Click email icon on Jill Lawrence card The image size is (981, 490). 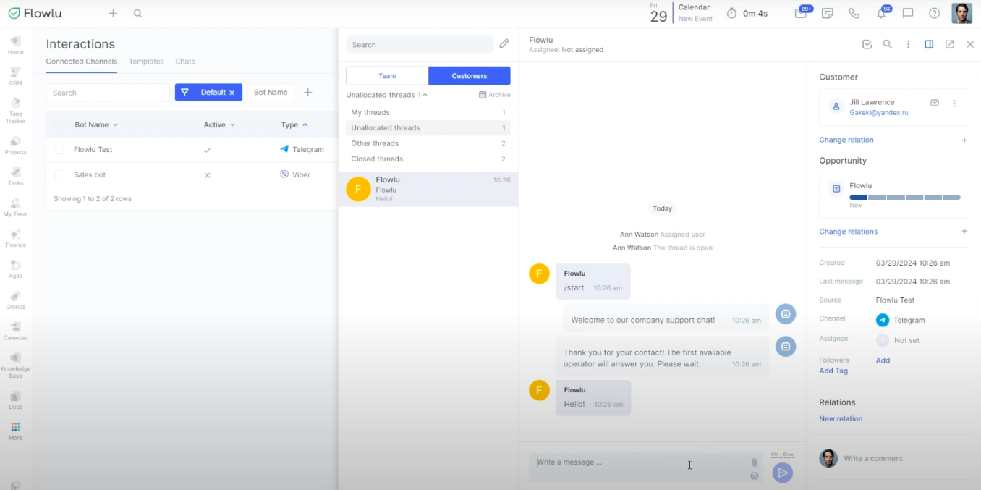(x=935, y=103)
